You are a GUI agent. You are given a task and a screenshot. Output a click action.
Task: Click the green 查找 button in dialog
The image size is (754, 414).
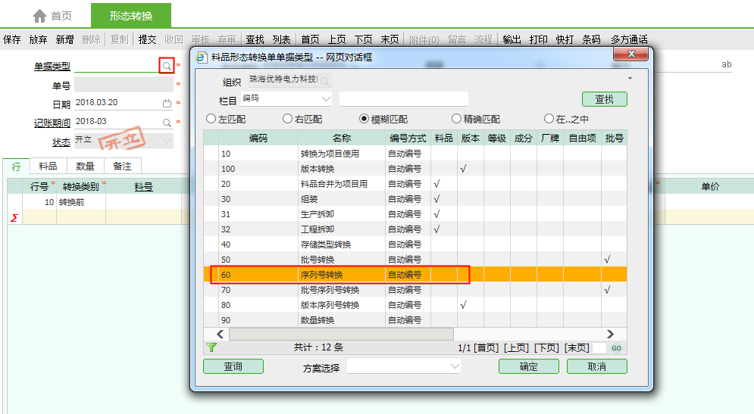(x=604, y=99)
